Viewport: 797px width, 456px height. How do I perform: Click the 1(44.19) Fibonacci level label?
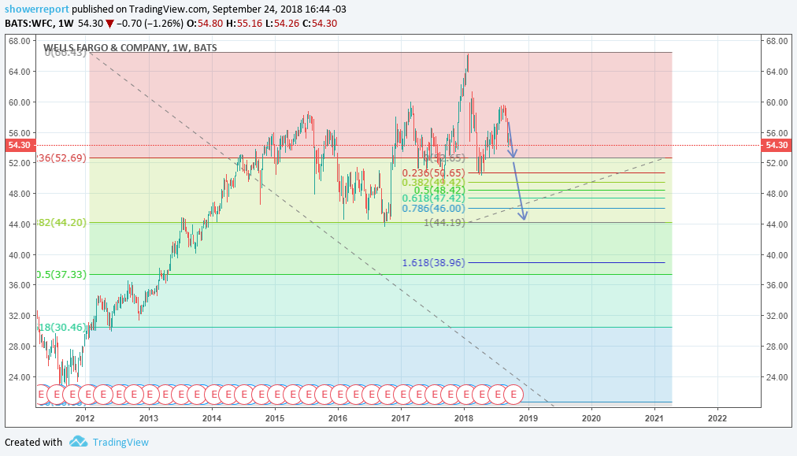click(444, 222)
